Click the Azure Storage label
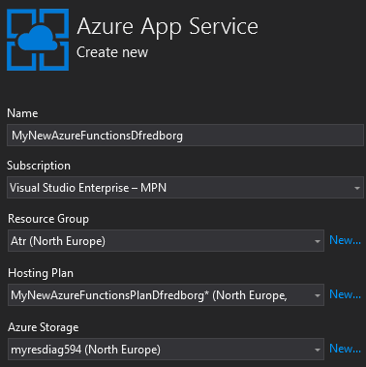 click(x=44, y=327)
